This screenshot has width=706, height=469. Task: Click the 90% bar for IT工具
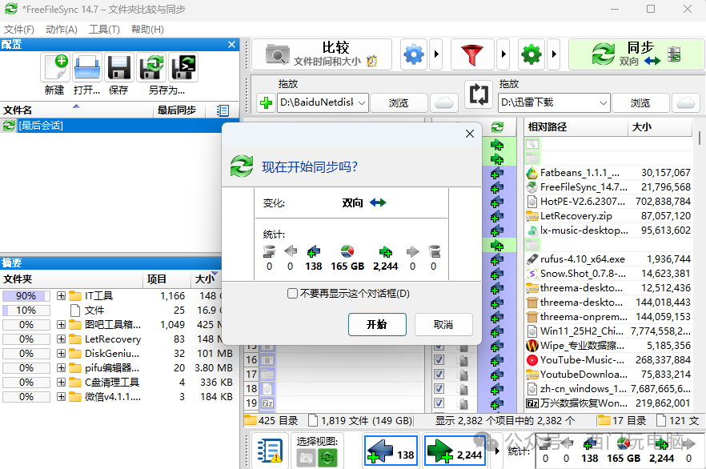pos(26,295)
